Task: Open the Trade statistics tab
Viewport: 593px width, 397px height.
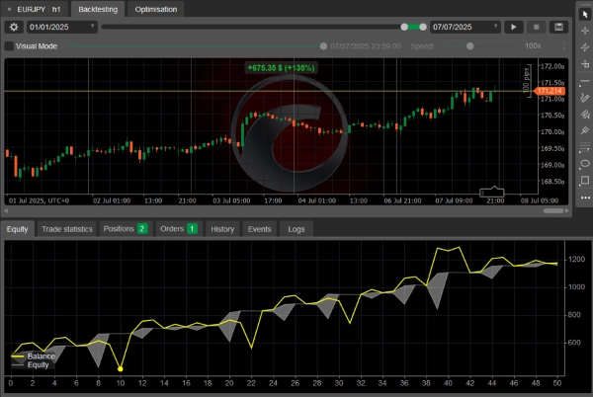Action: pyautogui.click(x=67, y=229)
